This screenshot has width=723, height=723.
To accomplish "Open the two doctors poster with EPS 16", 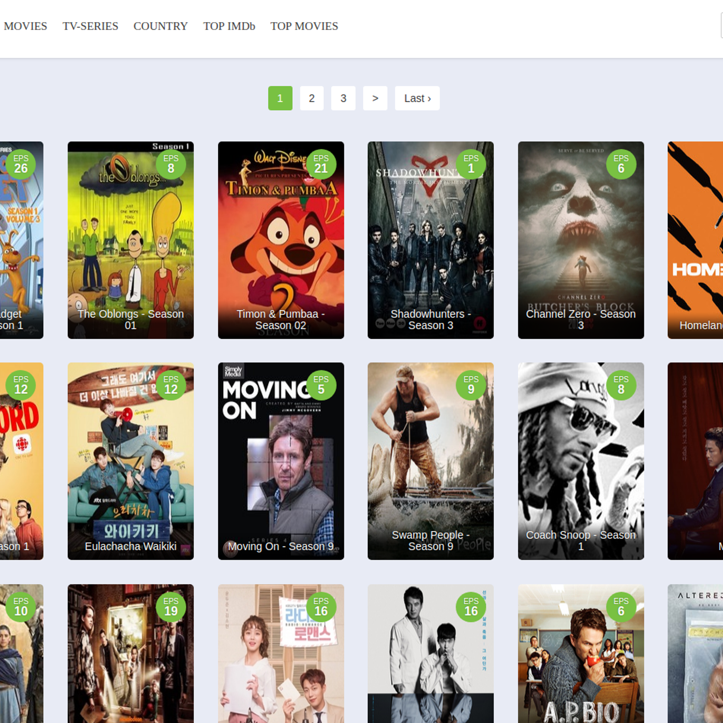I will [431, 653].
